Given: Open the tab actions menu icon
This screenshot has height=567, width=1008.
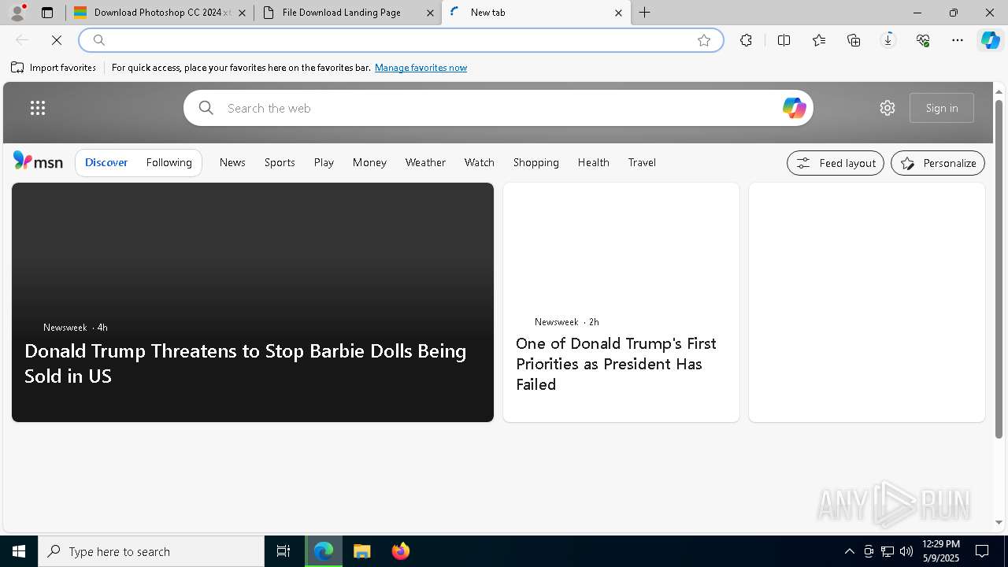Looking at the screenshot, I should point(47,13).
